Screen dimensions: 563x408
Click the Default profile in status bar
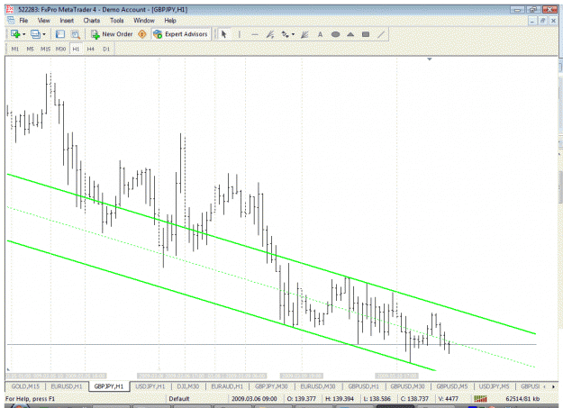click(x=179, y=399)
